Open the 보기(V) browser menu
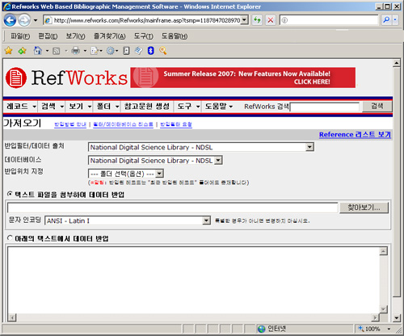The height and width of the screenshot is (336, 404). click(76, 36)
